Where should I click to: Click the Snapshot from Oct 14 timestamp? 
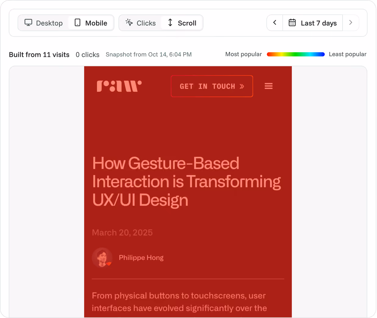[x=149, y=54]
